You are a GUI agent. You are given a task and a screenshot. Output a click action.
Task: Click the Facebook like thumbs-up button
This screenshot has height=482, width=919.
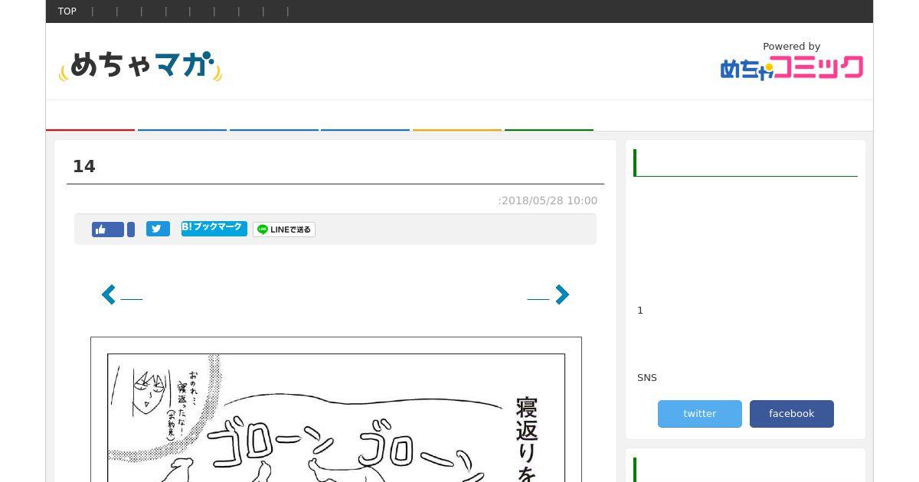pos(108,230)
